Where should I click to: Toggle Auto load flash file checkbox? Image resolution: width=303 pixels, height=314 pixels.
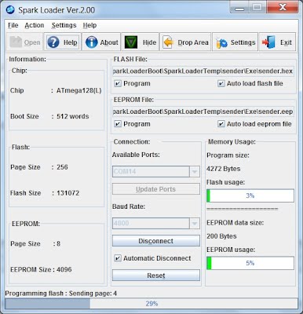[221, 83]
